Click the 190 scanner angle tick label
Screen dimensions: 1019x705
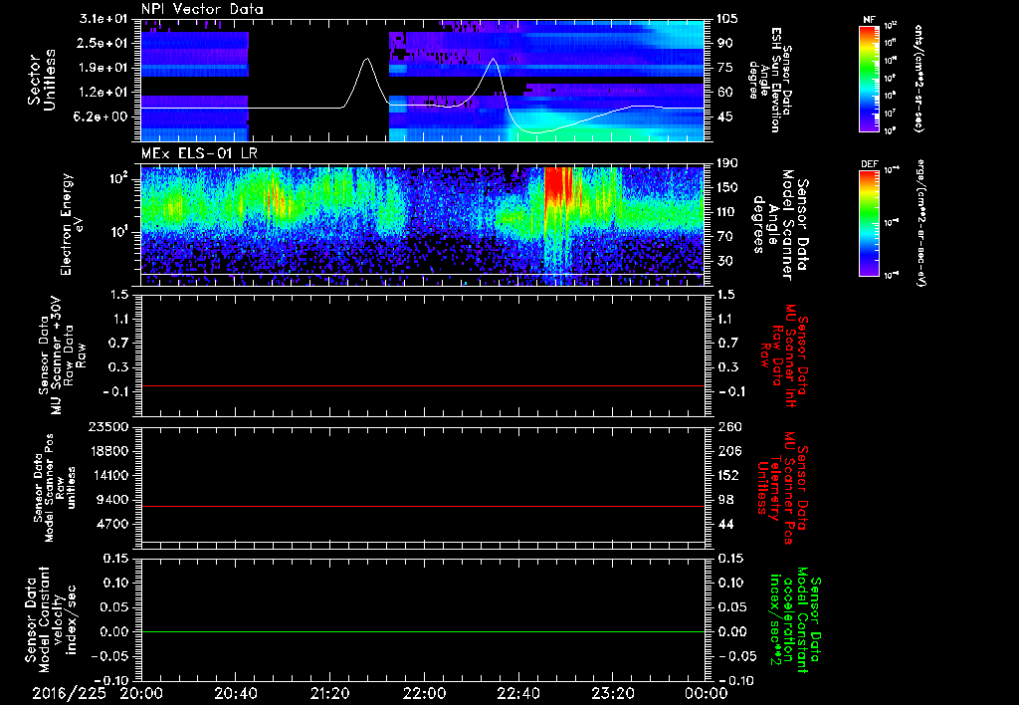(x=727, y=163)
